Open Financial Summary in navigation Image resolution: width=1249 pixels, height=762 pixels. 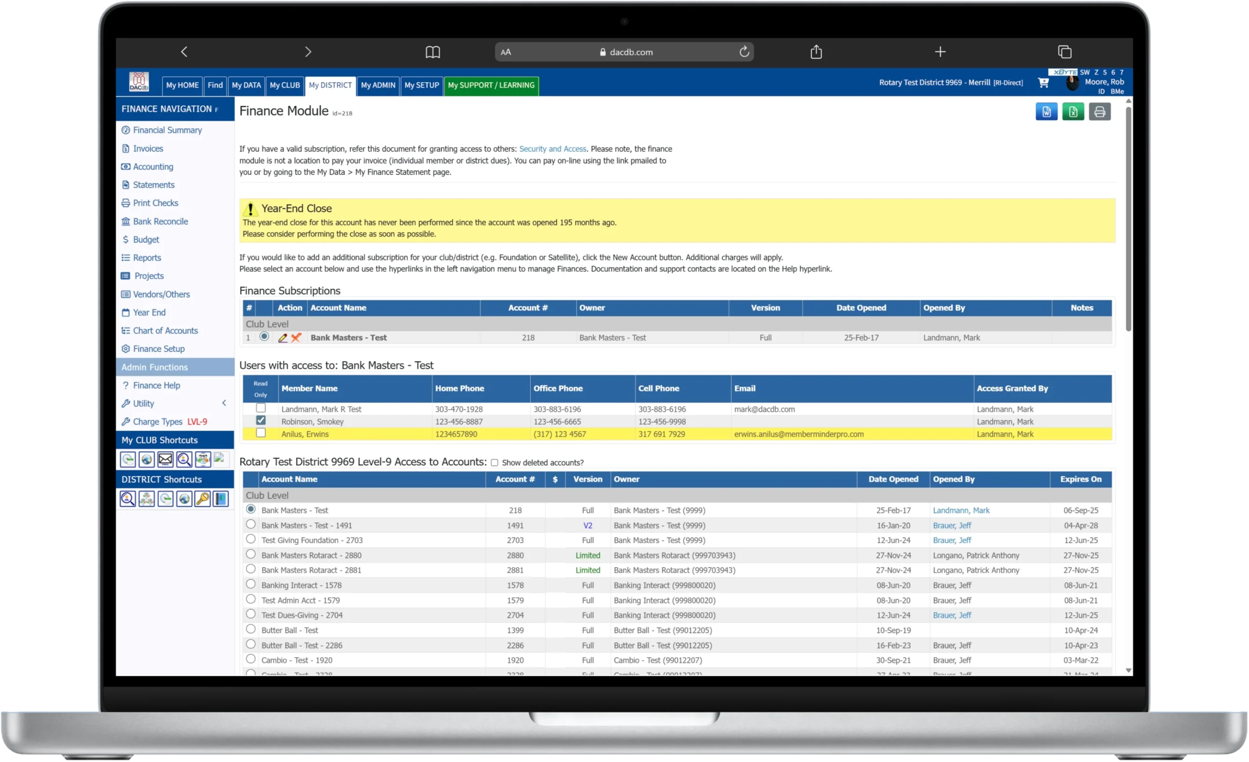click(167, 130)
